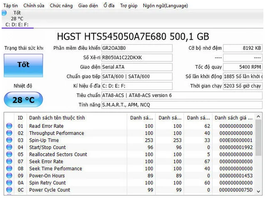This screenshot has height=198, width=265.
Task: Click the Số Xê-ri serial number field
Action: [x=137, y=58]
